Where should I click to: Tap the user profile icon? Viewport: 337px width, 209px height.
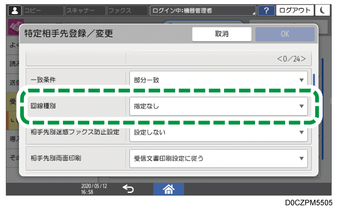coord(15,10)
